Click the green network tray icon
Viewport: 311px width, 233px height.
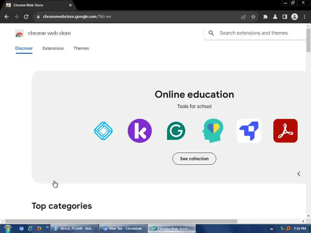pos(282,228)
